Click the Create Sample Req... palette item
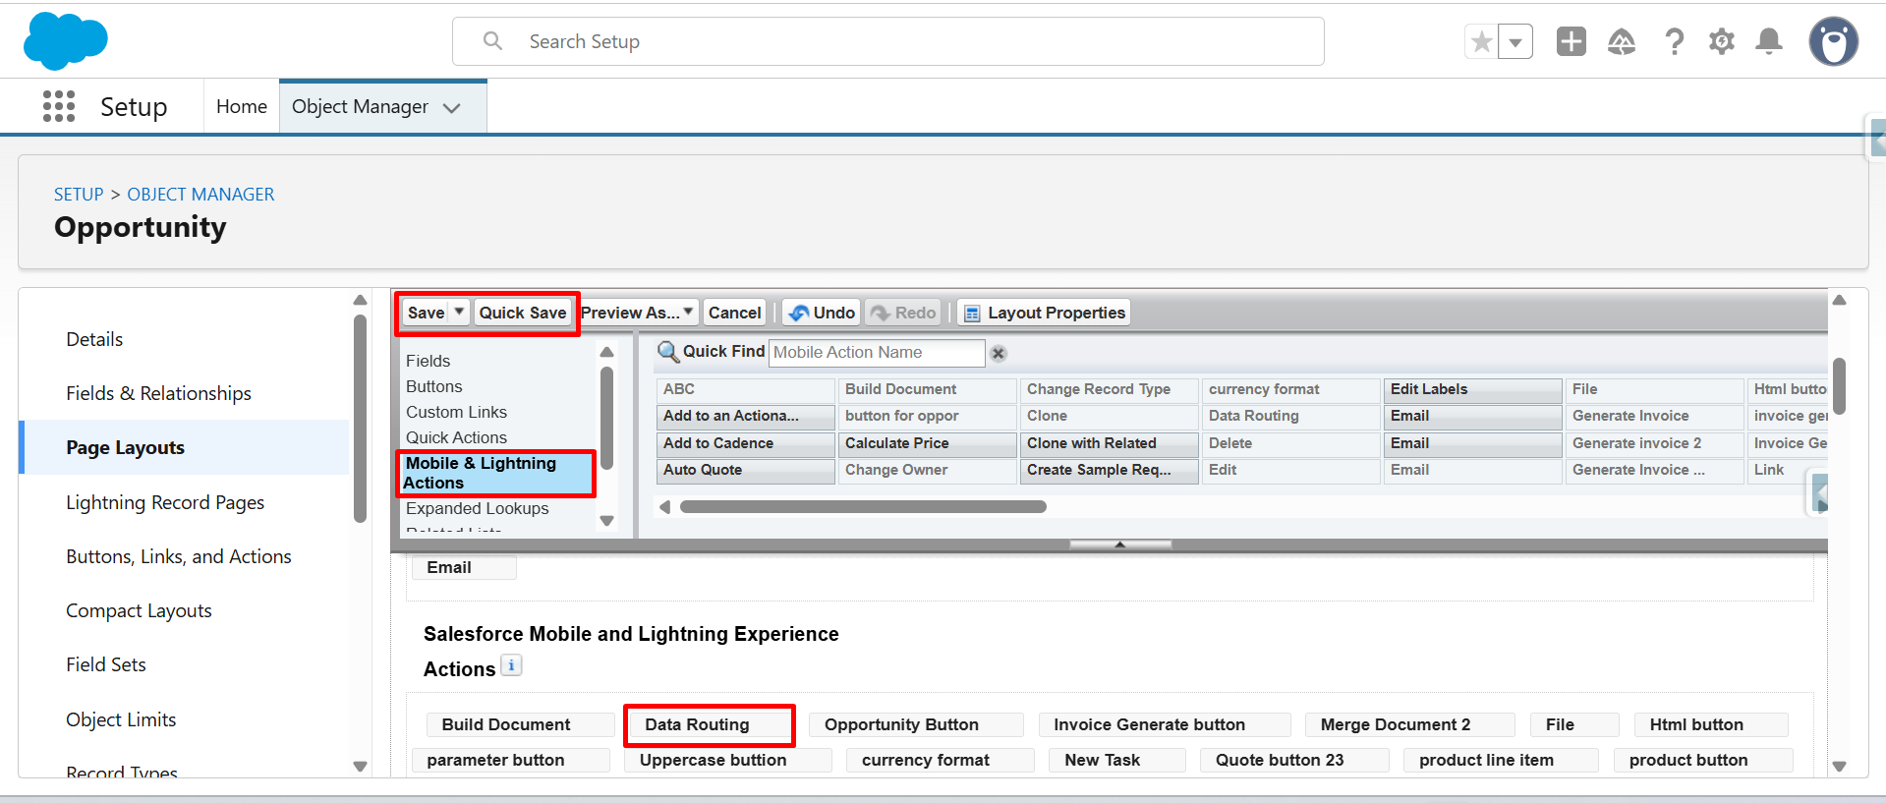 [1109, 470]
